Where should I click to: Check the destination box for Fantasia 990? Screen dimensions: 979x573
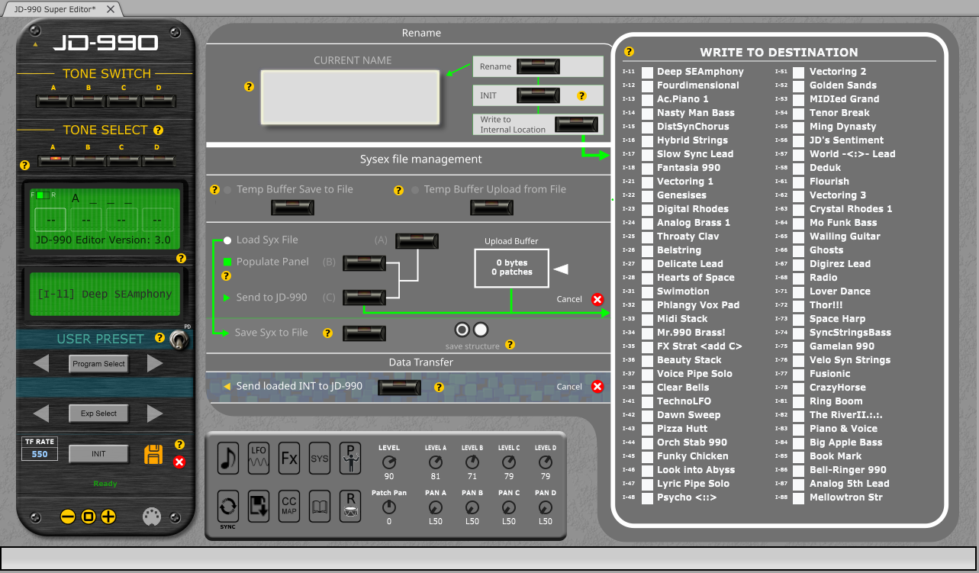(647, 168)
